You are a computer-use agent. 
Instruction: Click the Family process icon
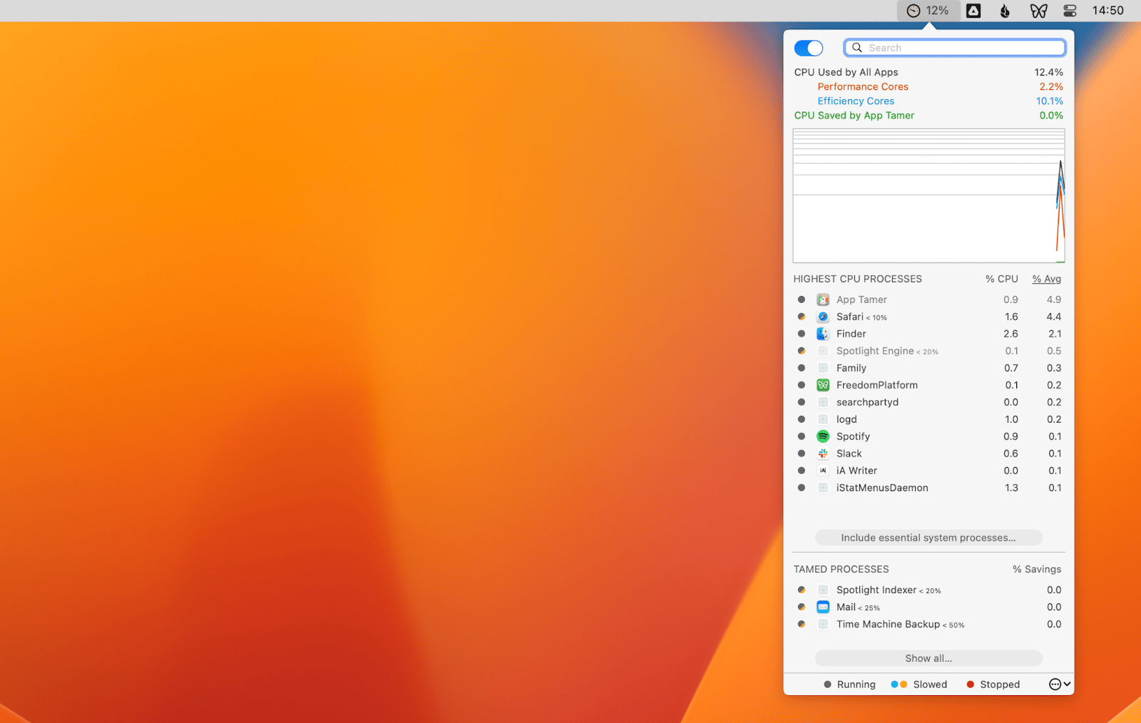click(x=823, y=368)
